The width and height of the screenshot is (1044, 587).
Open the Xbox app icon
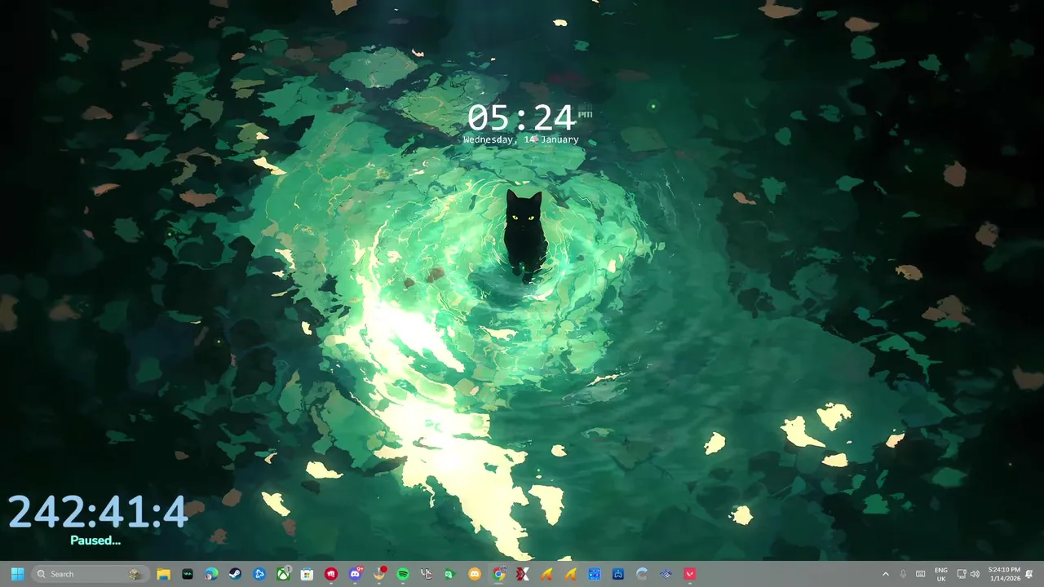[283, 574]
